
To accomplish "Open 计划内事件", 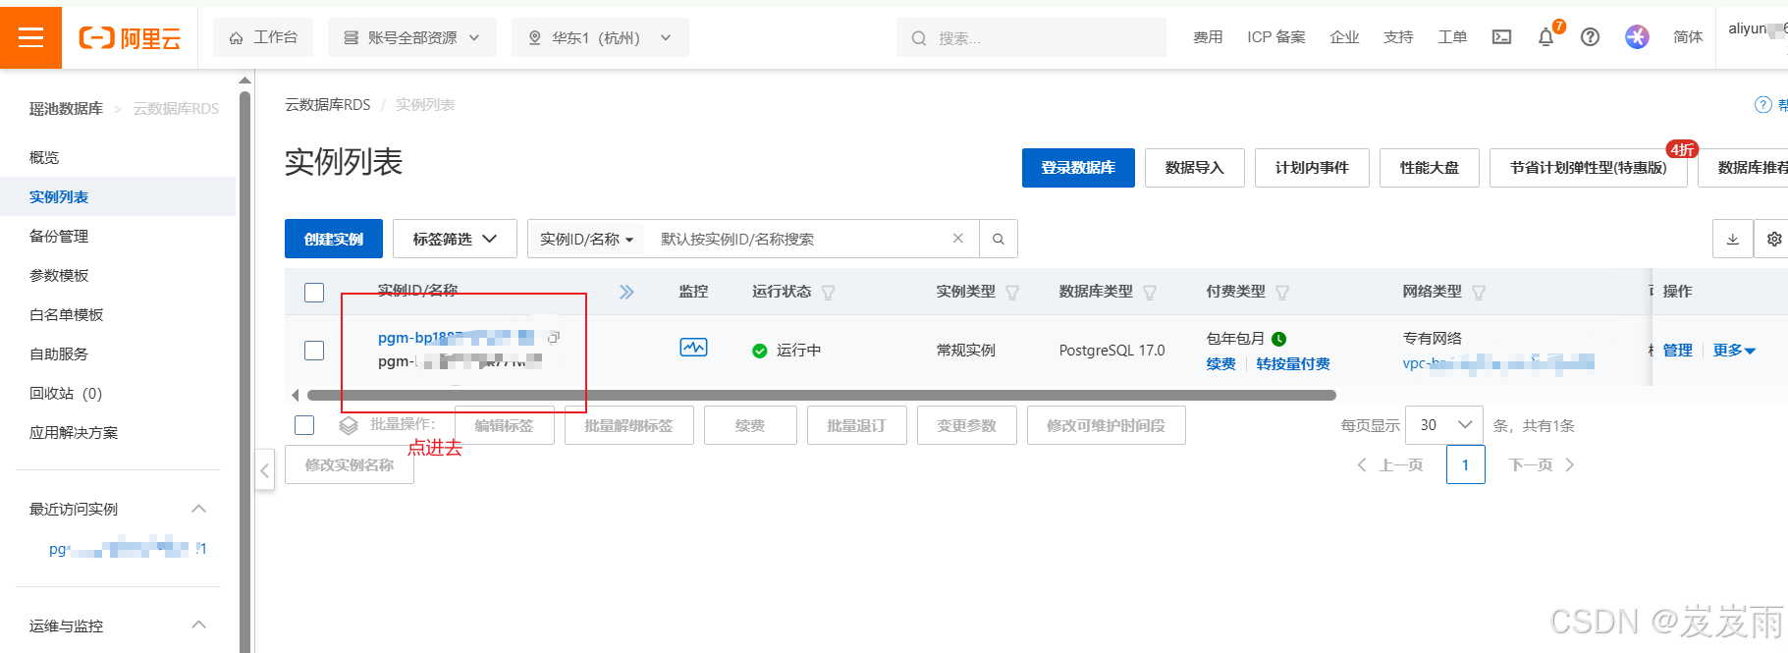I will (1312, 168).
